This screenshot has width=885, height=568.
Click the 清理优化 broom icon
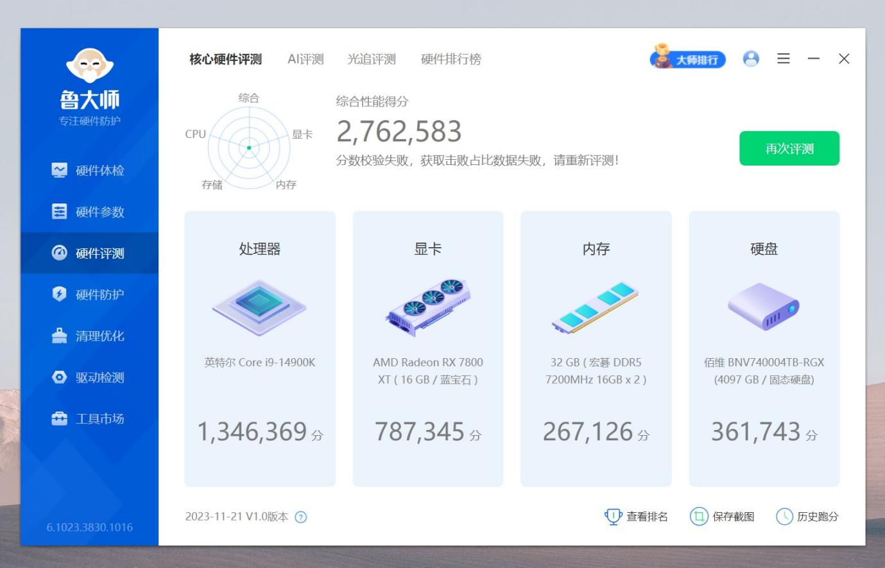(59, 336)
